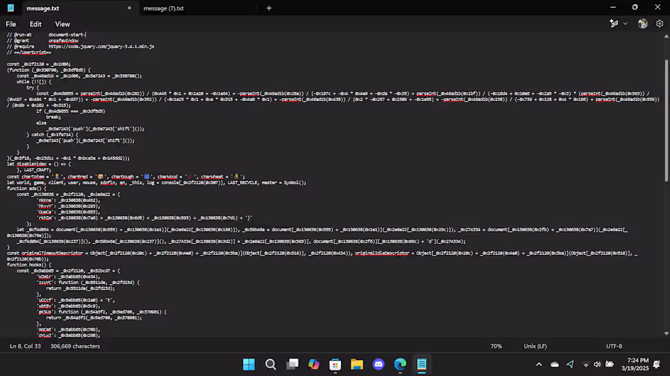The image size is (670, 376).
Task: Click the location arrow tray icon
Action: (x=570, y=364)
